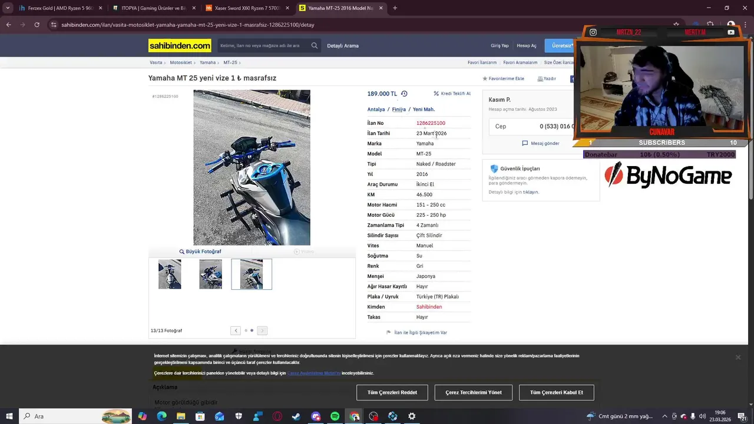
Task: Click the search magnifier icon
Action: click(x=315, y=45)
